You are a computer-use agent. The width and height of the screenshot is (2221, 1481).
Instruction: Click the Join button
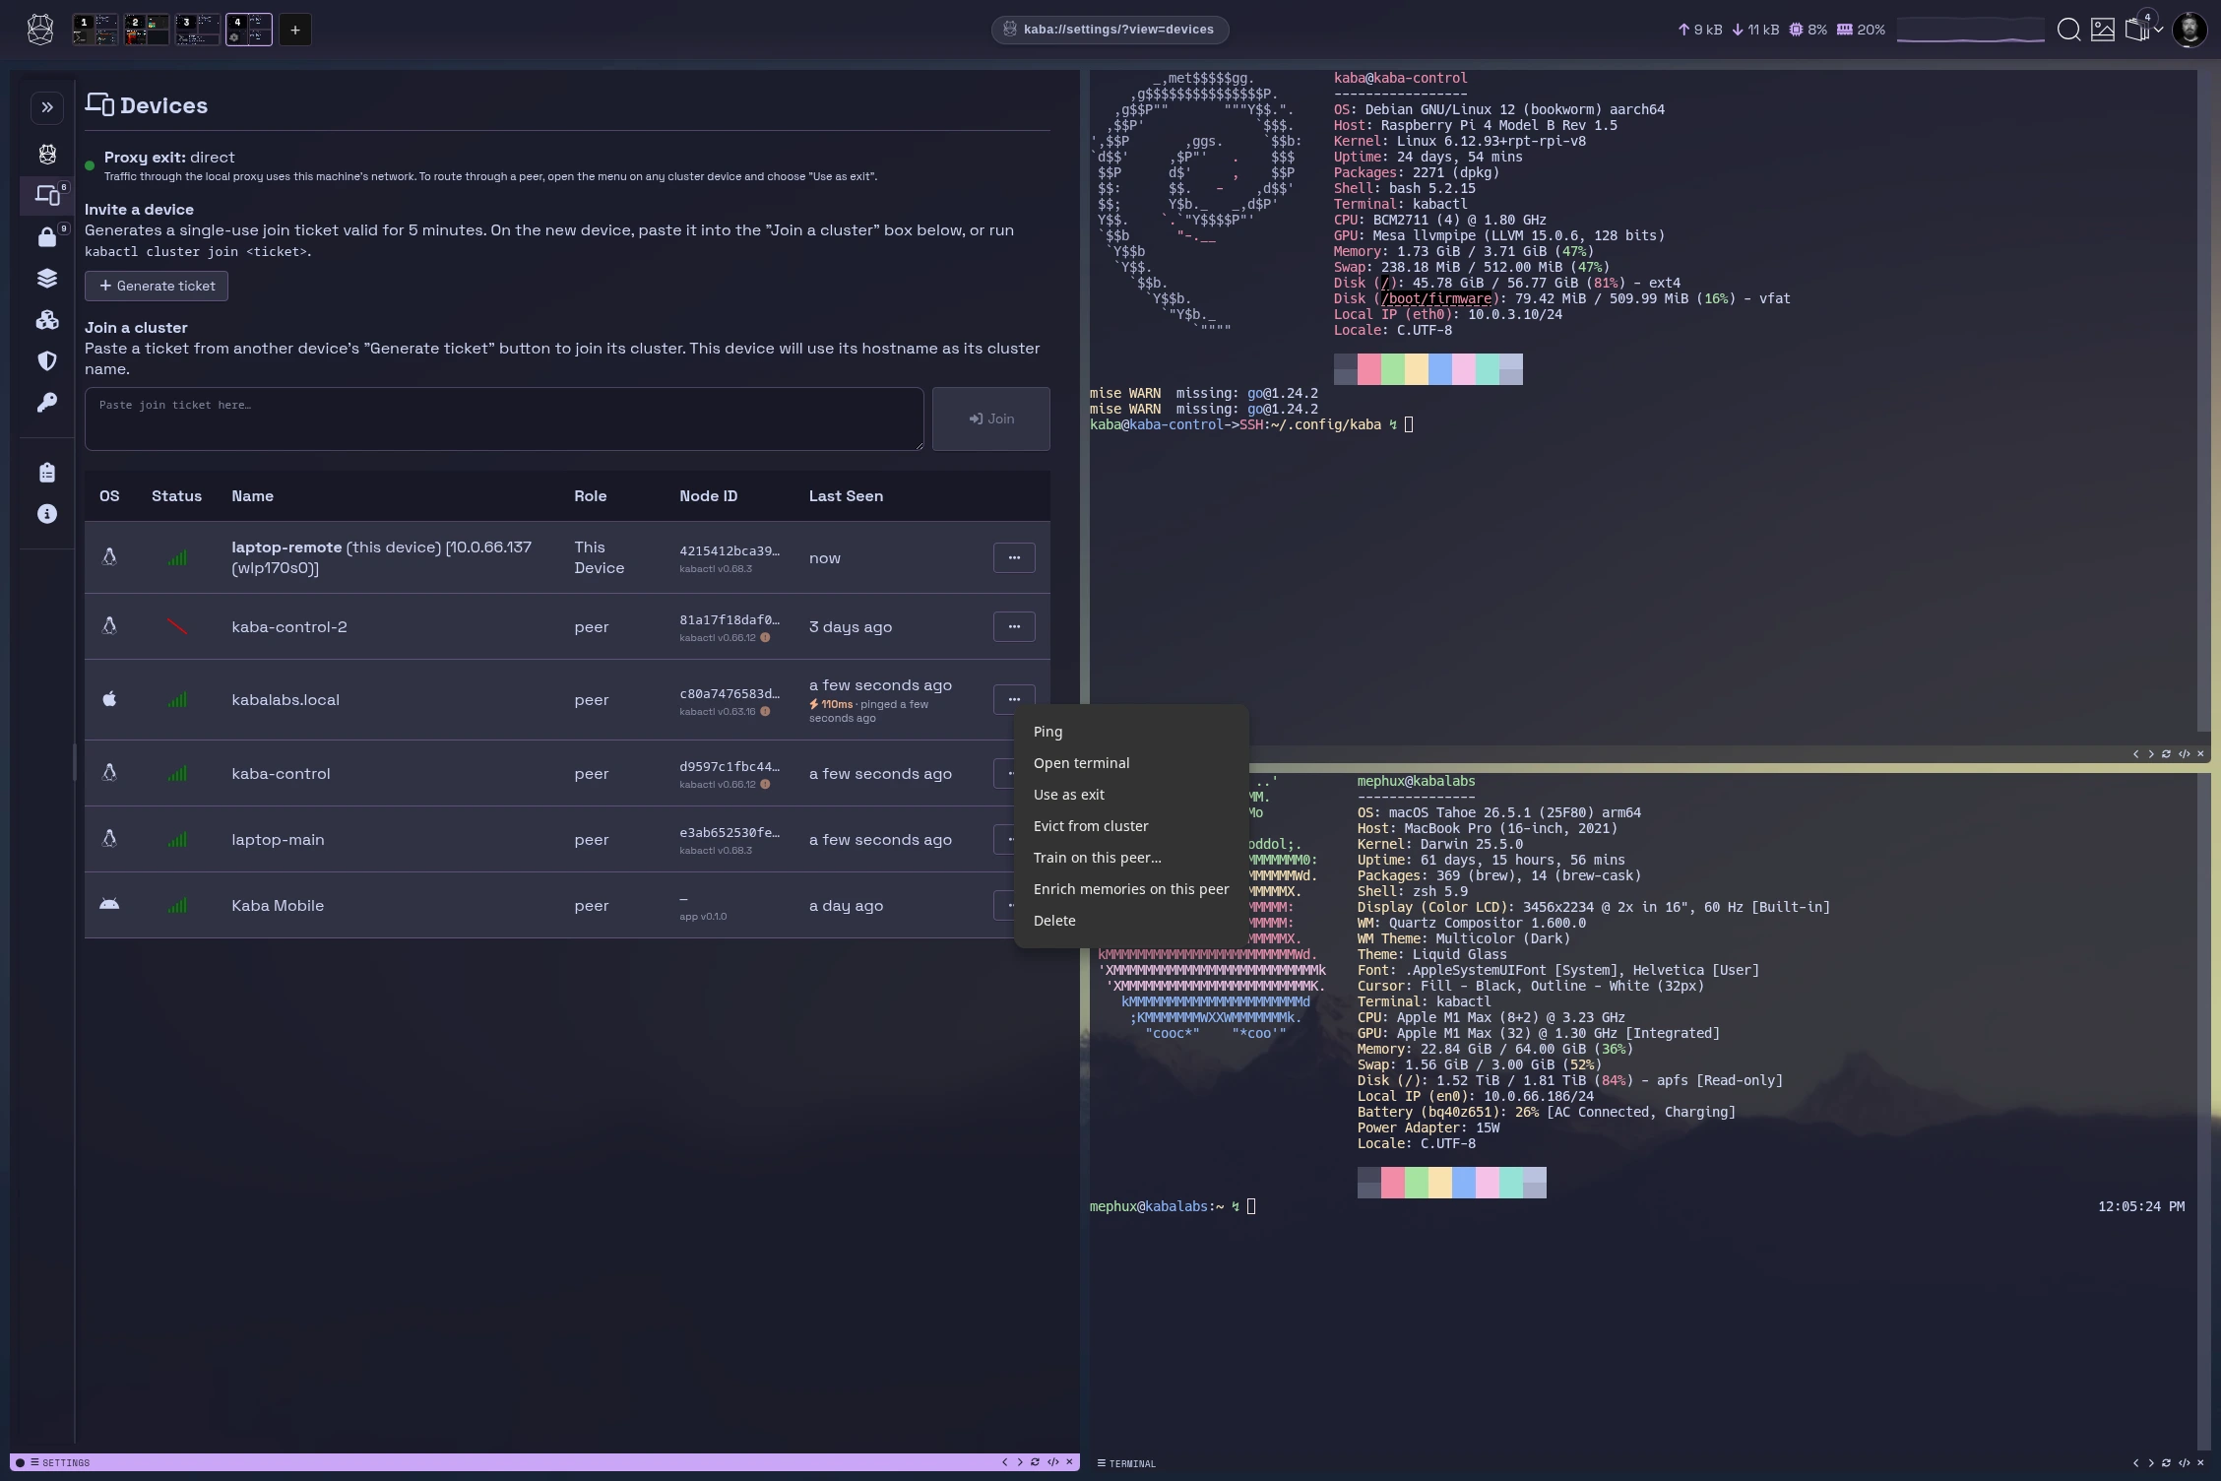(991, 419)
